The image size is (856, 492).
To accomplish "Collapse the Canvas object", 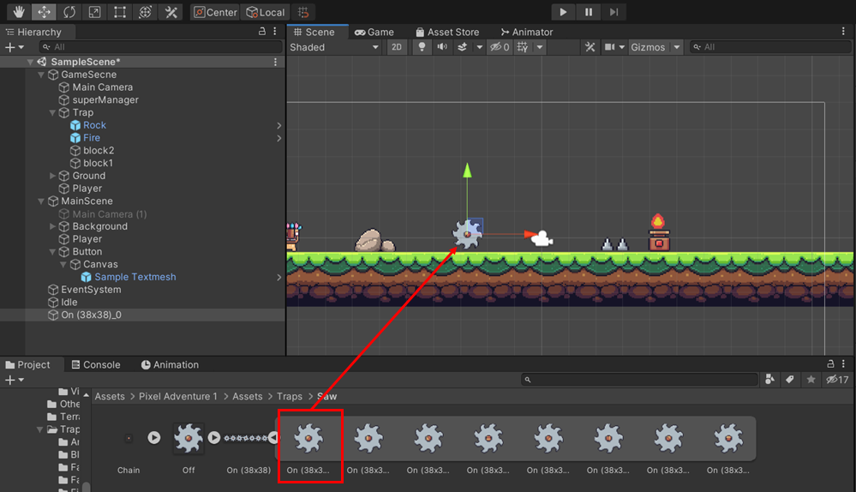I will (63, 264).
